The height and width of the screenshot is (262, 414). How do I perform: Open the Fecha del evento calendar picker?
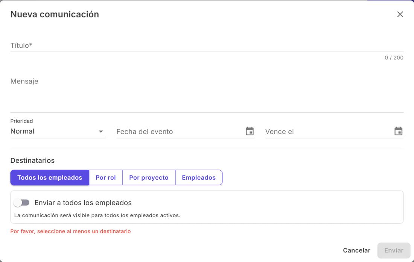coord(250,131)
